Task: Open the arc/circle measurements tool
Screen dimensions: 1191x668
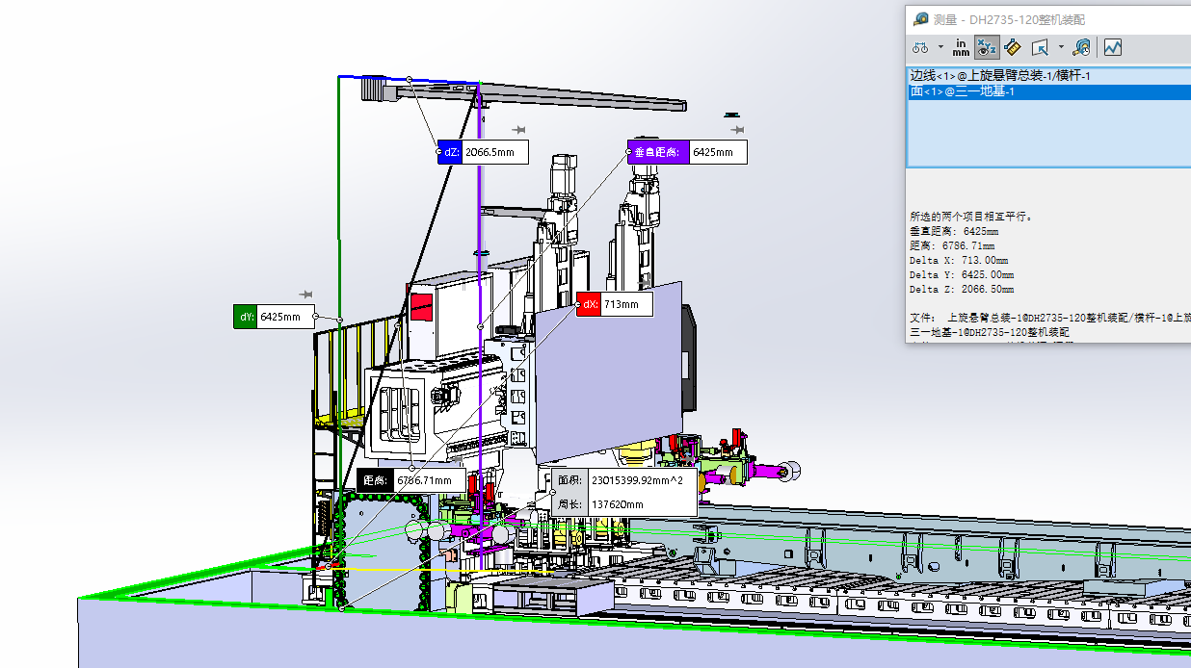Action: coord(919,47)
